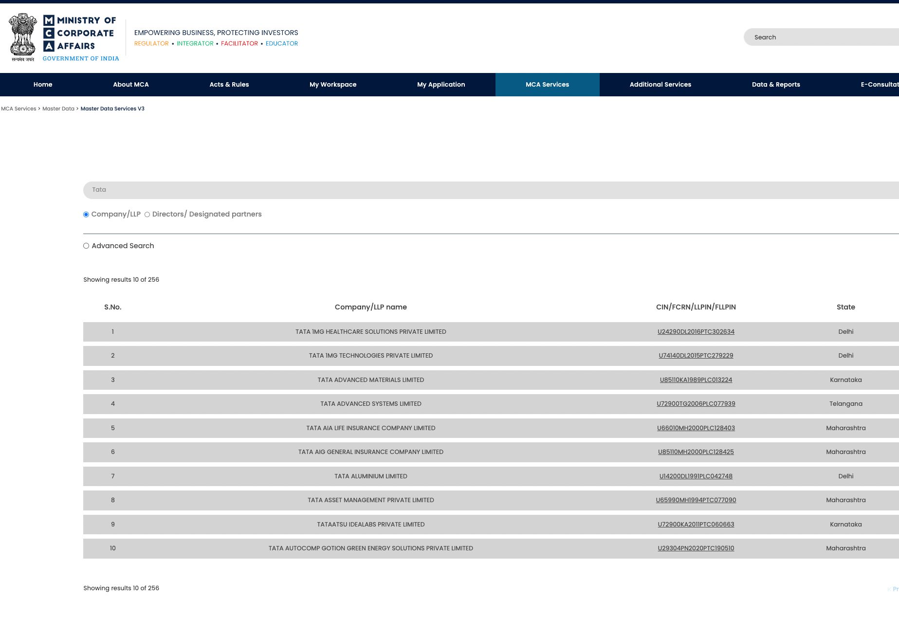The height and width of the screenshot is (617, 899).
Task: Click TATA 1MG HEALTHCARE SOLUTIONS PRIVATE LIMITED
Action: tap(371, 332)
